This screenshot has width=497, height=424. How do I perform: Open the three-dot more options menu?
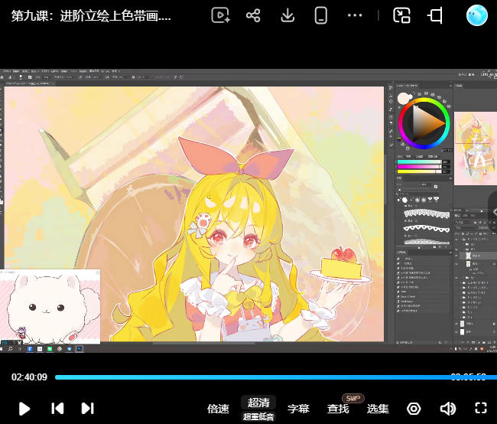(x=355, y=15)
